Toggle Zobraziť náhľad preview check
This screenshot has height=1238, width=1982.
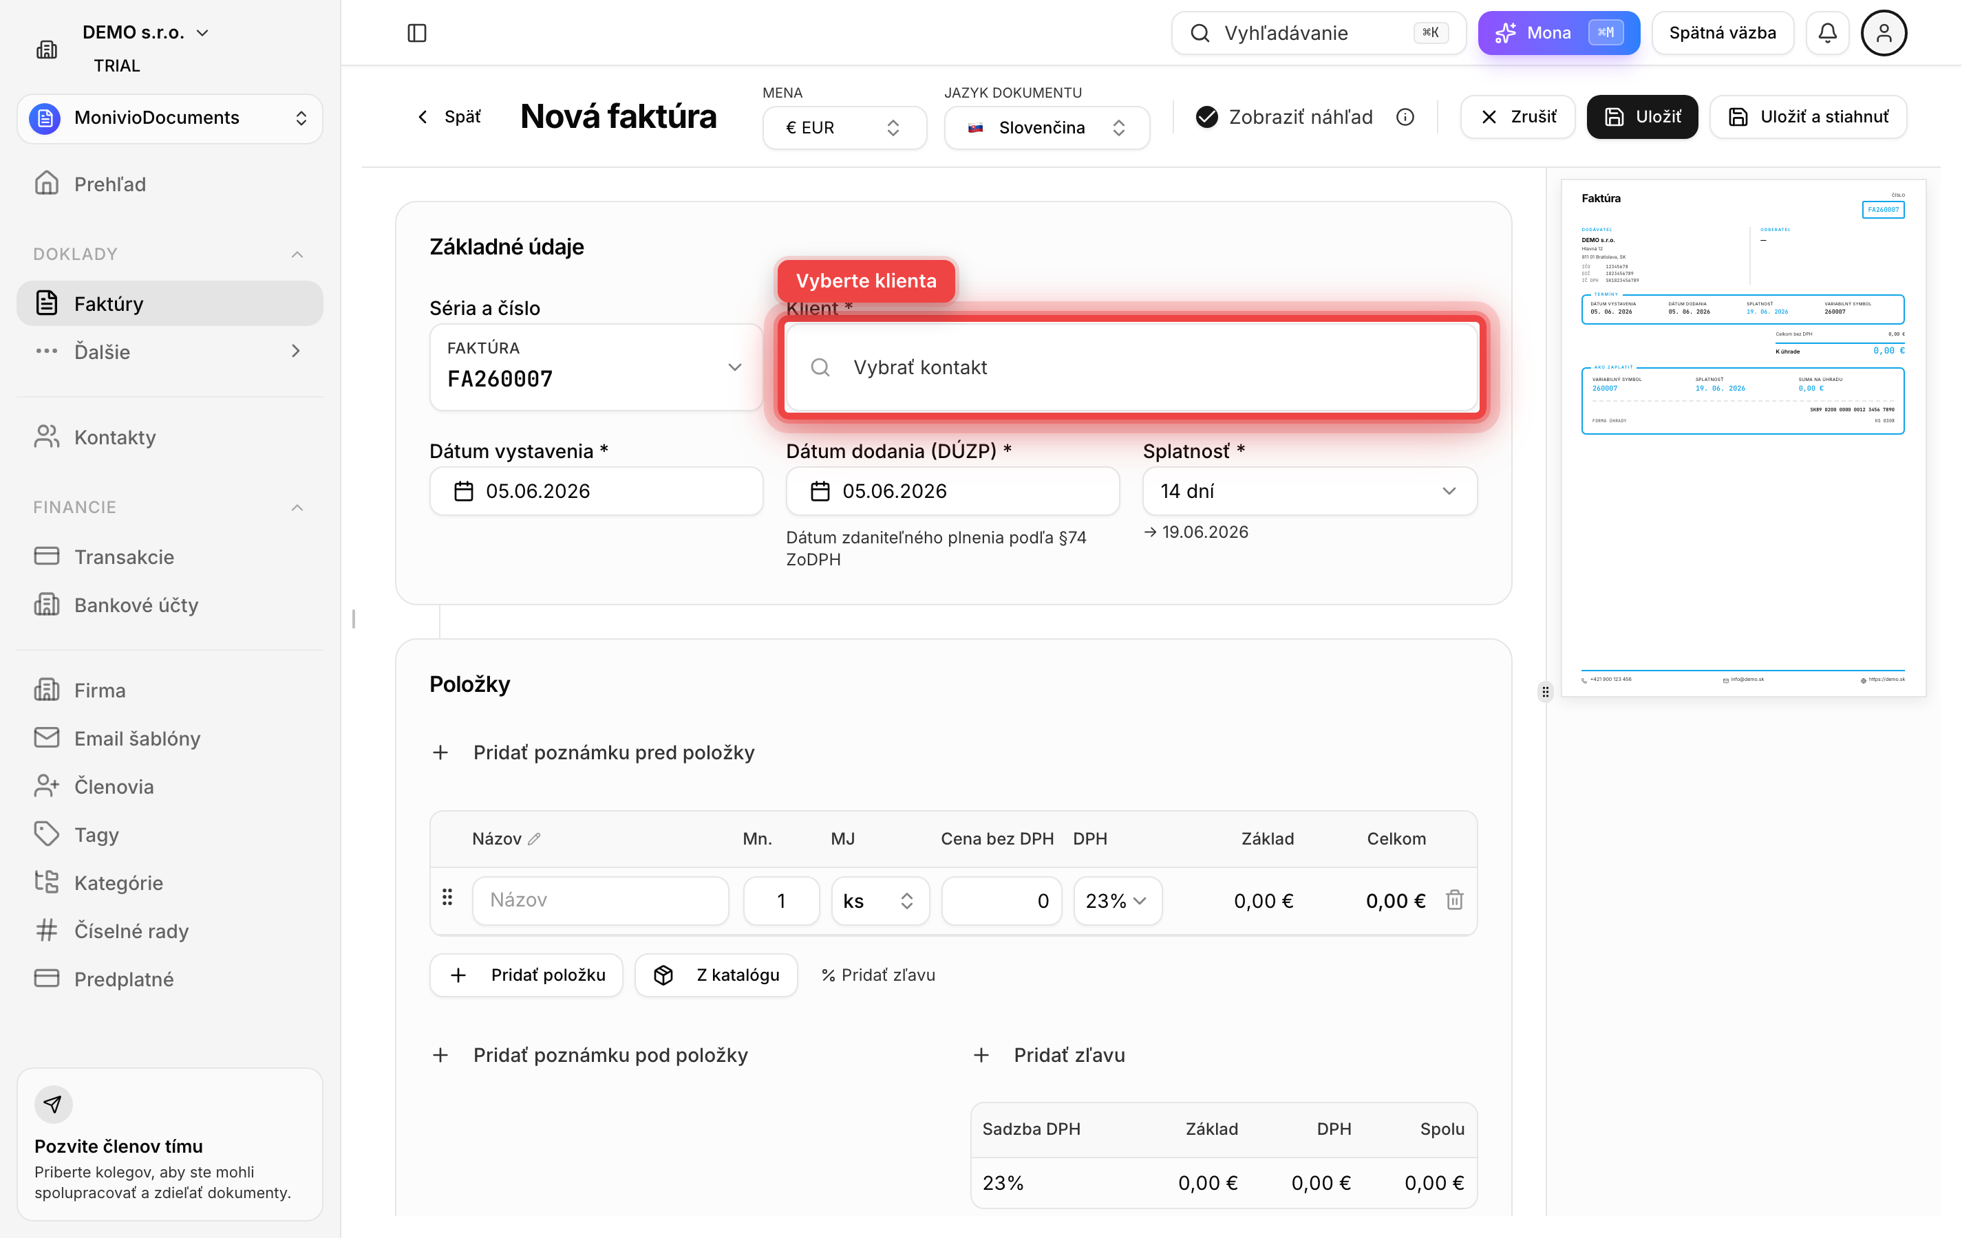pos(1206,117)
